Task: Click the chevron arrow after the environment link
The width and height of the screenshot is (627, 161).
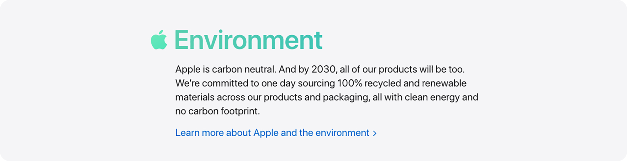Action: 374,133
